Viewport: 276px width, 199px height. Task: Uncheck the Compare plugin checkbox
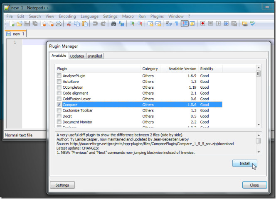point(59,104)
